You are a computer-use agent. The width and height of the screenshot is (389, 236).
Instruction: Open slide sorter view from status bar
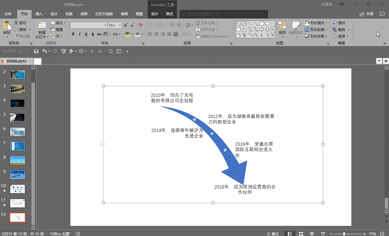pos(301,234)
